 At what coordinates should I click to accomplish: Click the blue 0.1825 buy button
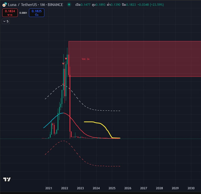coord(36,13)
